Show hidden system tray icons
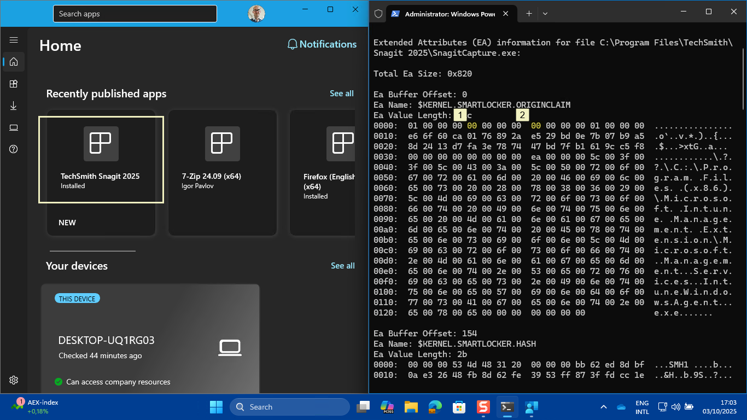 click(604, 407)
